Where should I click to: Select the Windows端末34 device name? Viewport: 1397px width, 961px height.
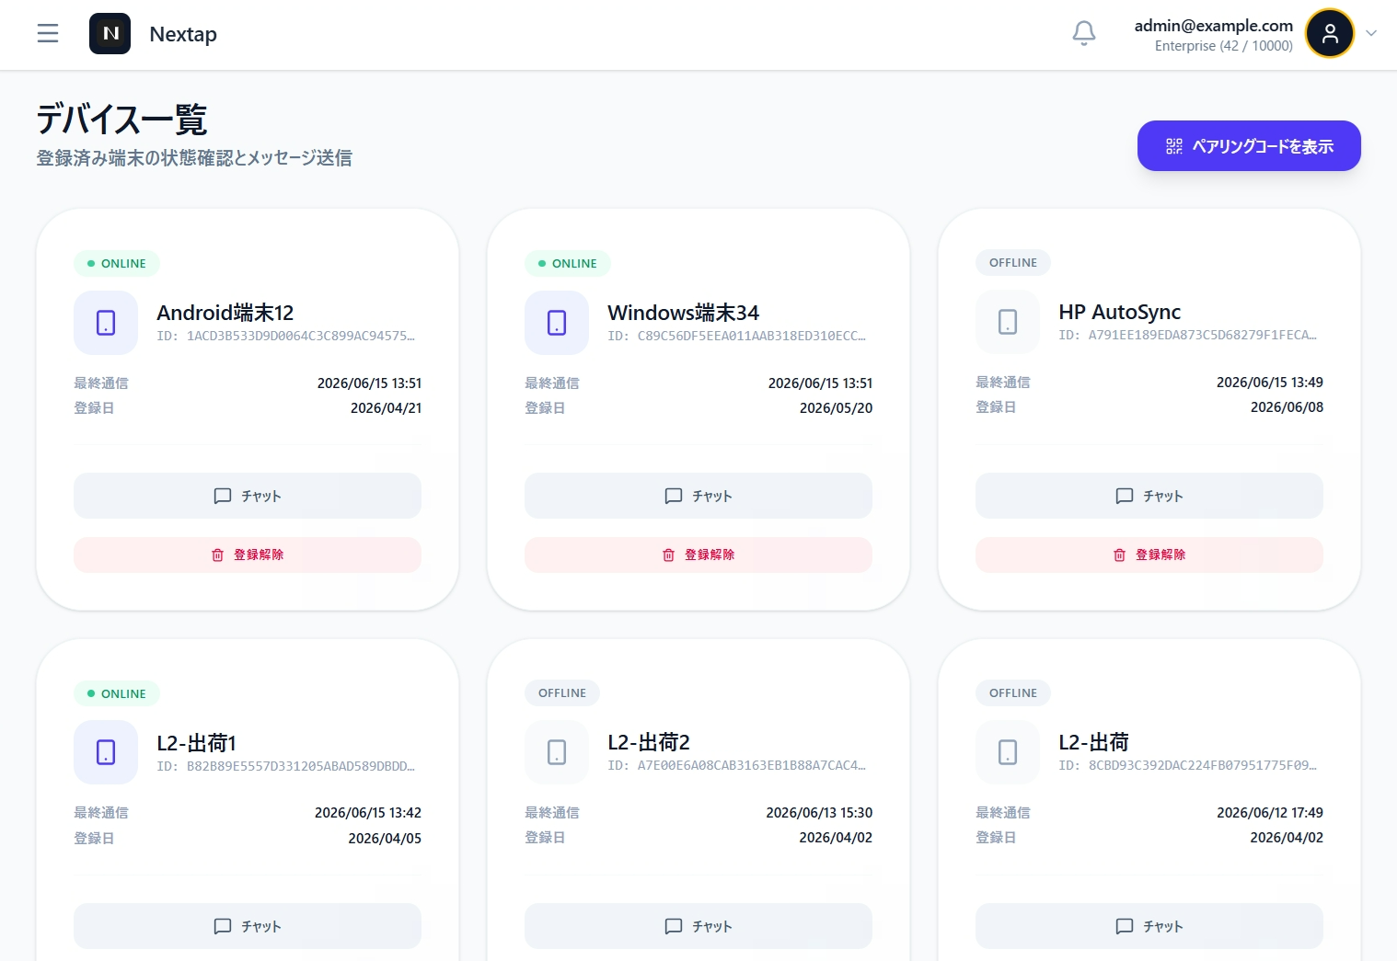pyautogui.click(x=684, y=313)
